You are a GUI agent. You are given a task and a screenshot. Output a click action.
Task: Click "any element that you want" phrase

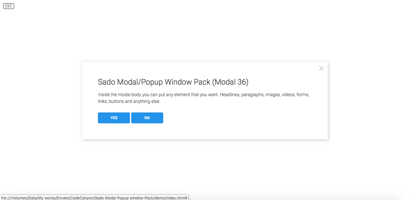click(192, 95)
